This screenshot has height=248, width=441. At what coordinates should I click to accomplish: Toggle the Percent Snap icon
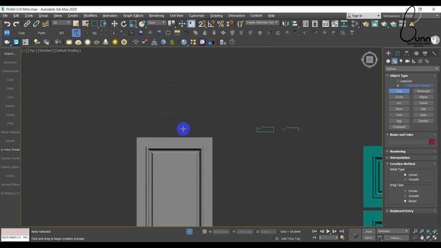coord(220,24)
